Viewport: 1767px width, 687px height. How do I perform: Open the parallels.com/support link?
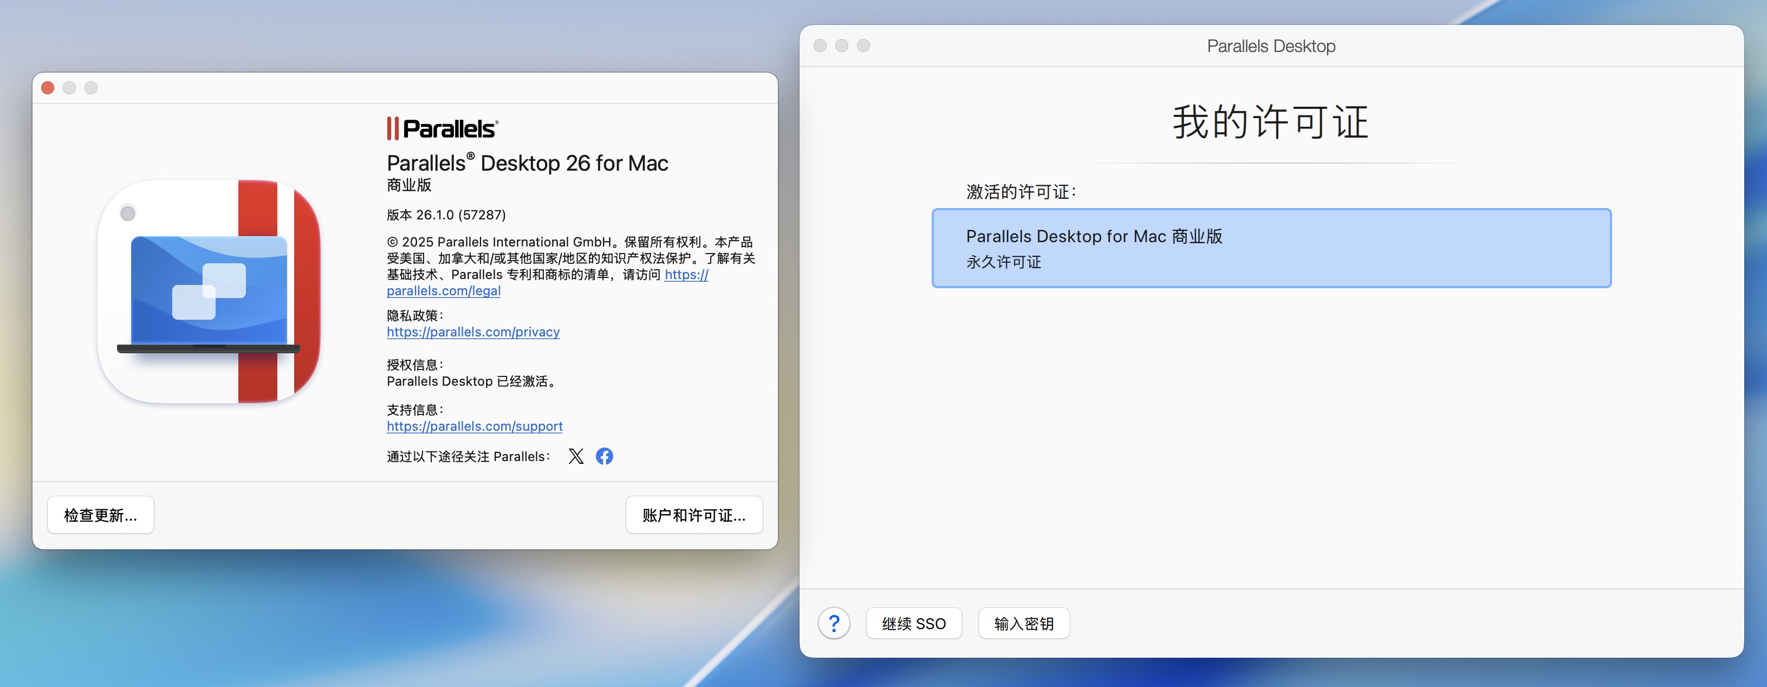[474, 426]
